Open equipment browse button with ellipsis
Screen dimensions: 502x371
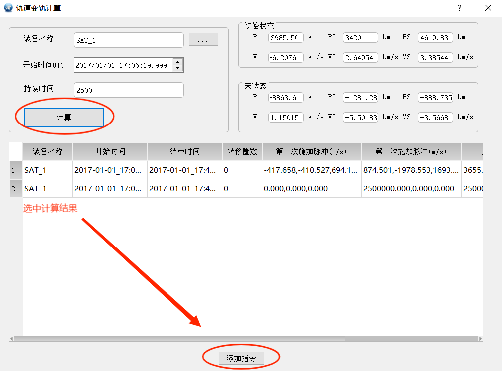pos(203,40)
